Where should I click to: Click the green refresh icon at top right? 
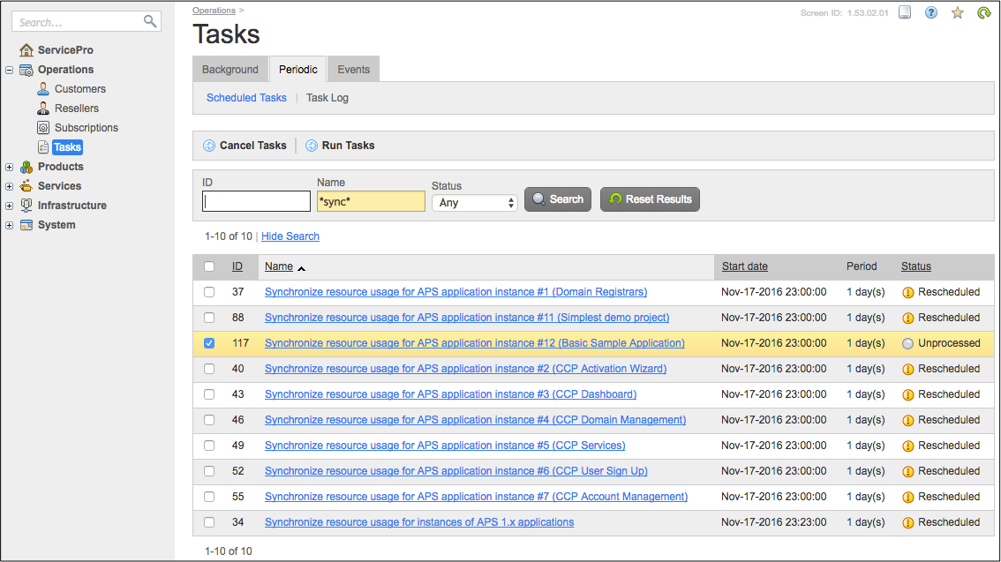(x=983, y=12)
